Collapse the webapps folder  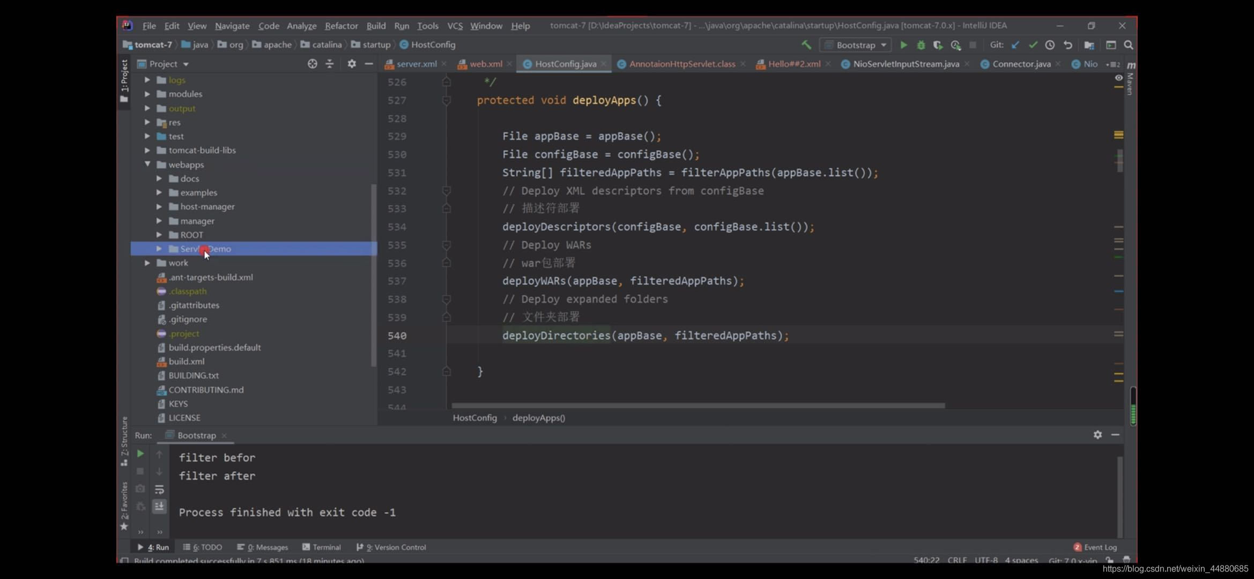click(147, 165)
